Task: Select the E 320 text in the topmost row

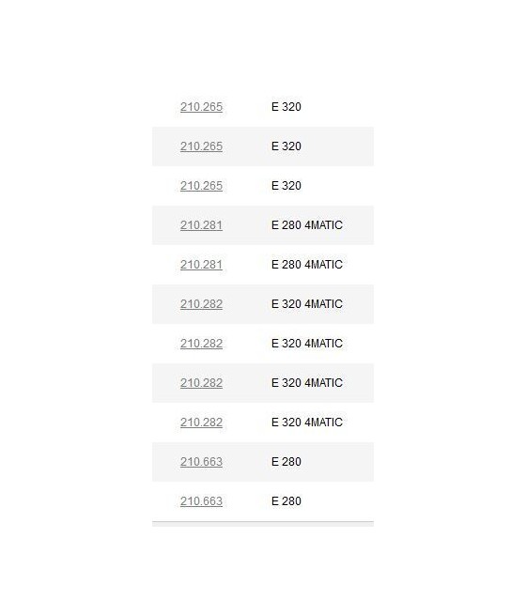Action: pos(286,107)
